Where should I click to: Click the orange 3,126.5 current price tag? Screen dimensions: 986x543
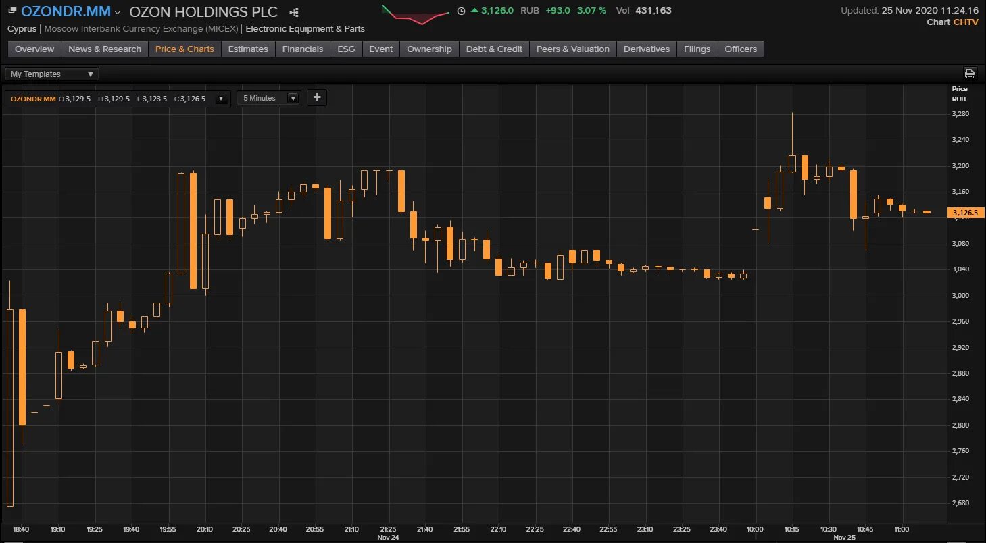(967, 213)
